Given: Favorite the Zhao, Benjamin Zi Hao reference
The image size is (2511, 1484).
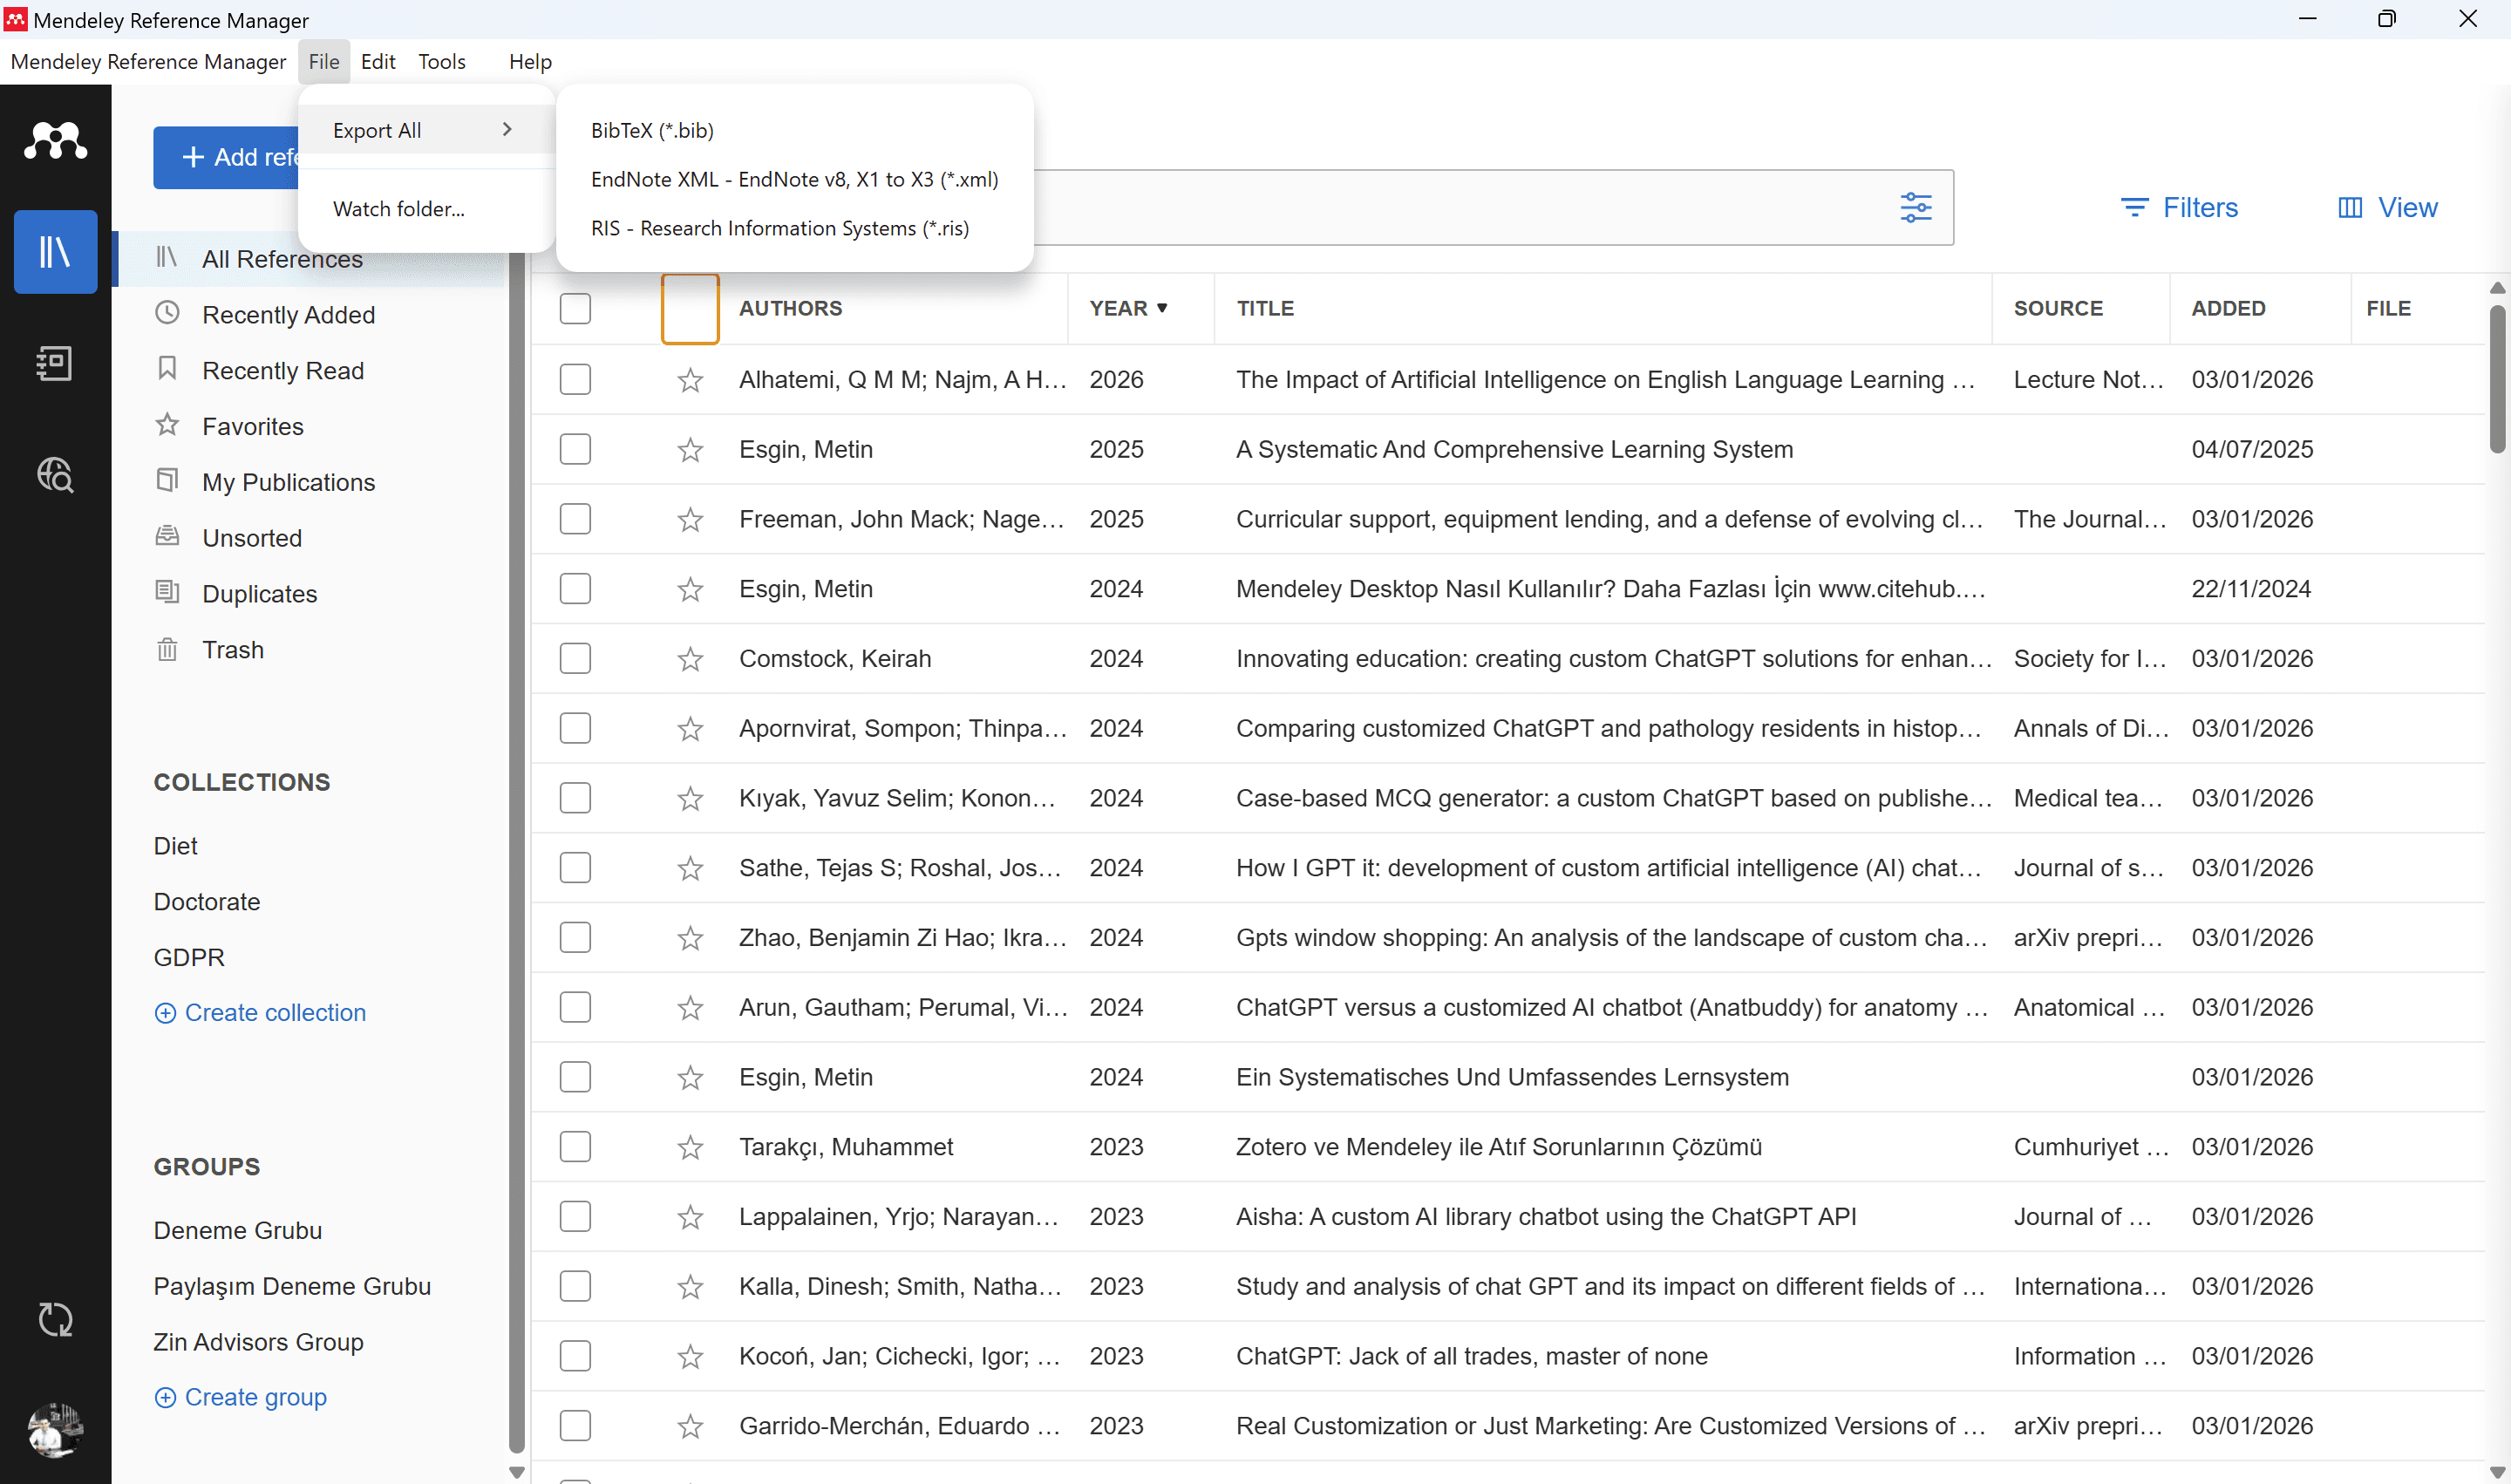Looking at the screenshot, I should coord(690,938).
